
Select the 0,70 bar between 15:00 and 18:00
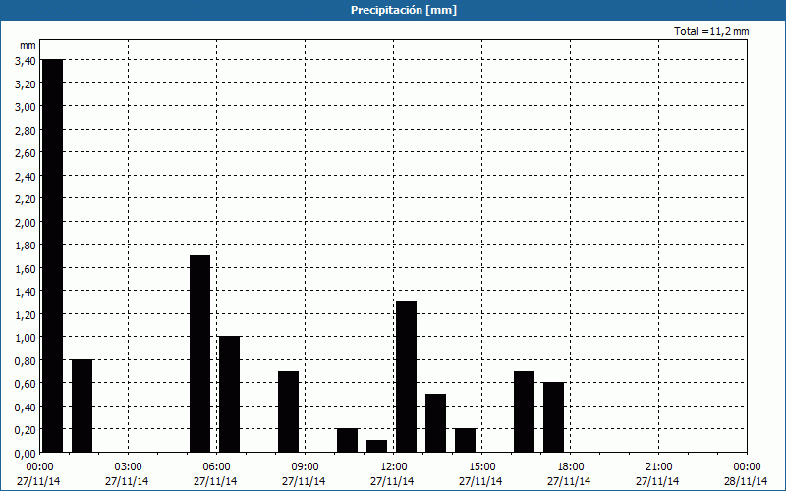click(x=525, y=411)
